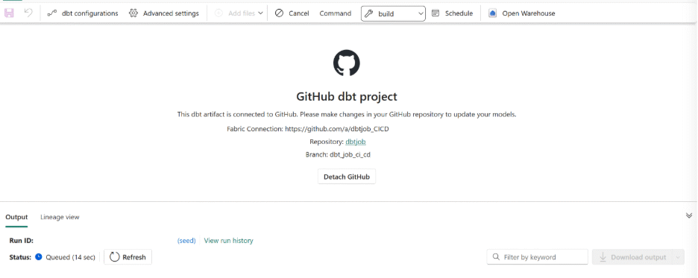Click the Detach GitHub button

(x=347, y=177)
